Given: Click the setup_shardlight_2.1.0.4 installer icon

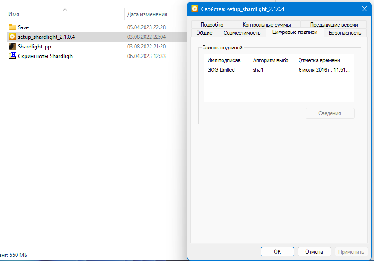Looking at the screenshot, I should click(x=12, y=37).
